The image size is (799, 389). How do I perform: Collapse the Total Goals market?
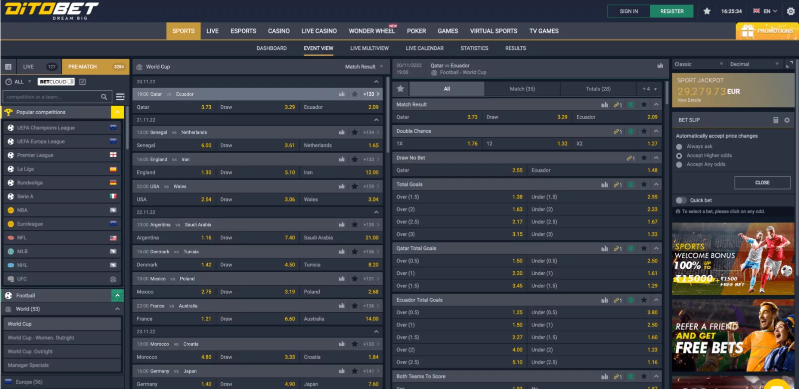[x=656, y=185]
